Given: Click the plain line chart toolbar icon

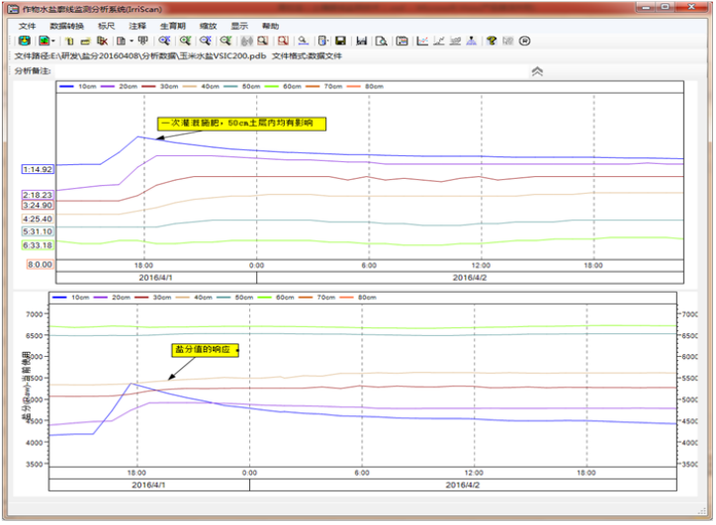Looking at the screenshot, I should [x=439, y=41].
